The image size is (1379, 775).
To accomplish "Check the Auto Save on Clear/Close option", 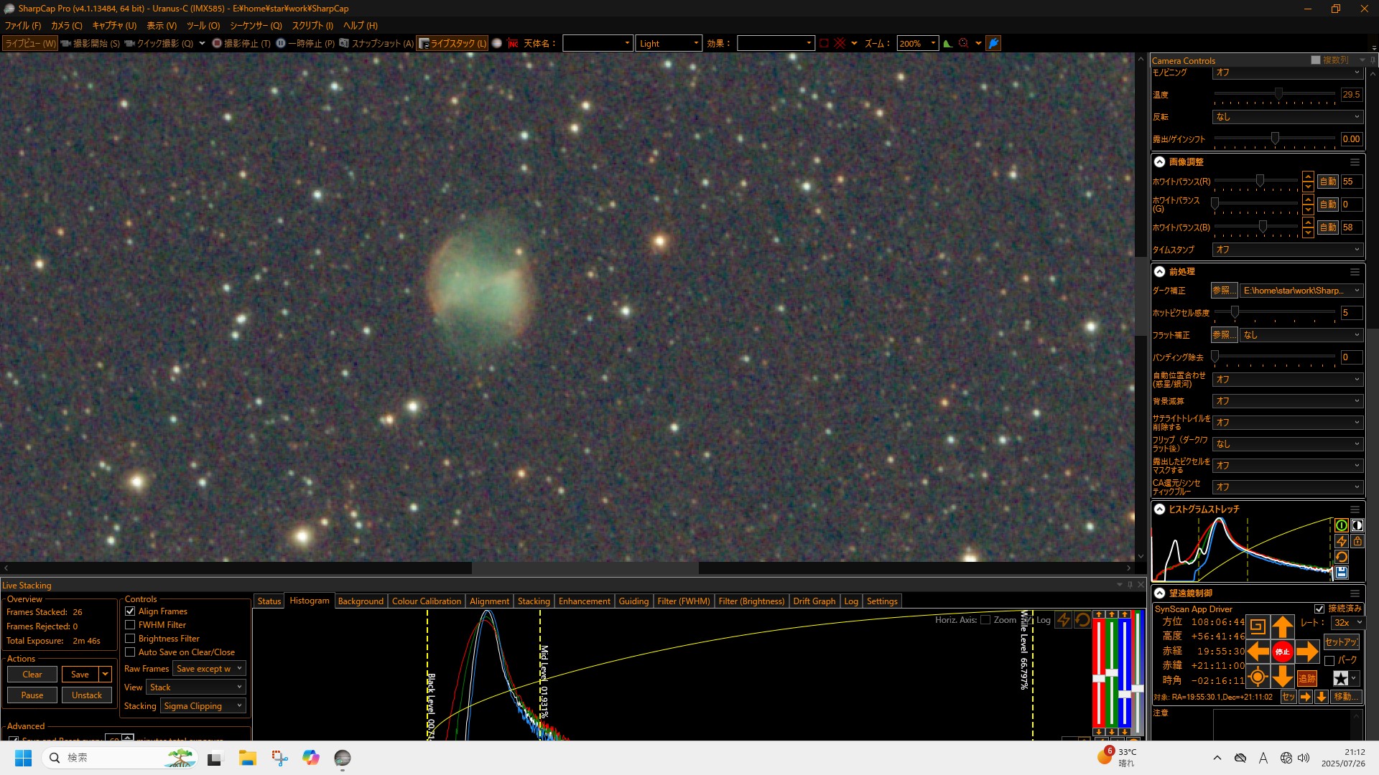I will (x=130, y=652).
